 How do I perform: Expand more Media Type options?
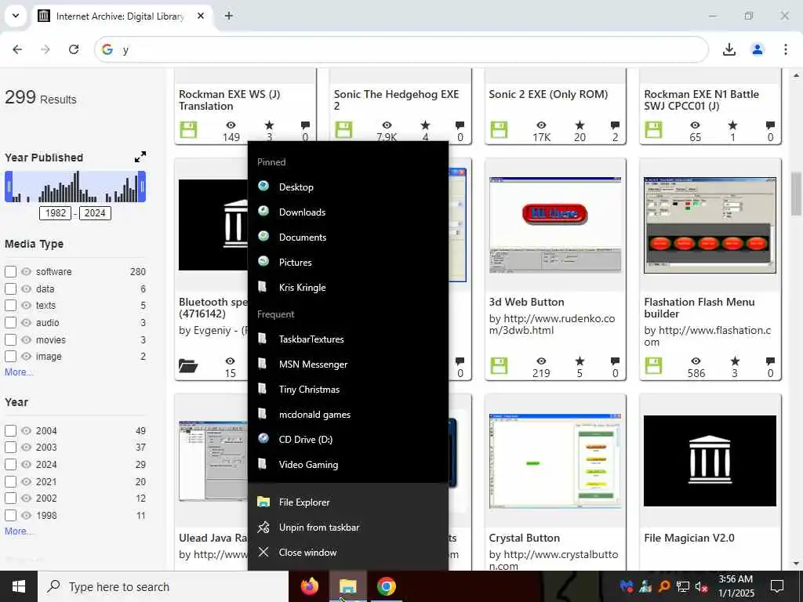click(19, 372)
